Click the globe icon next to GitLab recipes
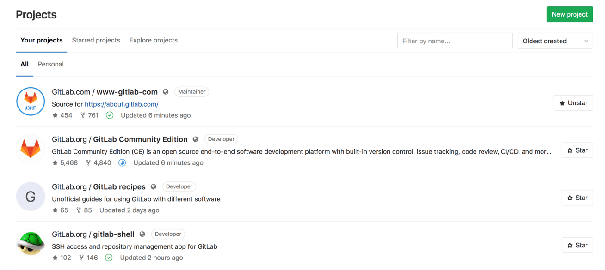Image resolution: width=605 pixels, height=270 pixels. pos(153,186)
